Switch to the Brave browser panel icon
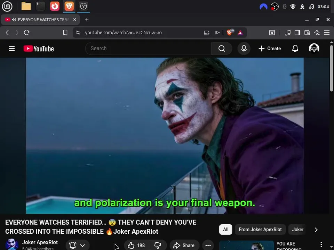This screenshot has width=334, height=250. tap(69, 6)
